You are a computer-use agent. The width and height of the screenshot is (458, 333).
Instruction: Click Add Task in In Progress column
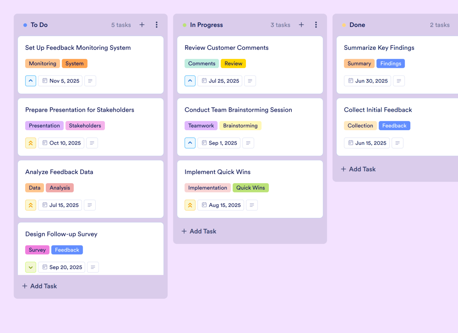tap(199, 231)
